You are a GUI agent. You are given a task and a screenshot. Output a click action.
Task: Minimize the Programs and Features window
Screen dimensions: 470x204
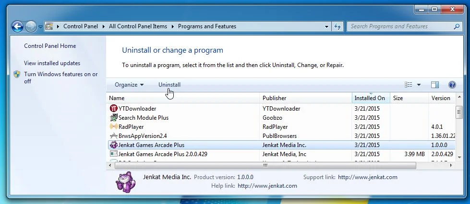click(422, 10)
